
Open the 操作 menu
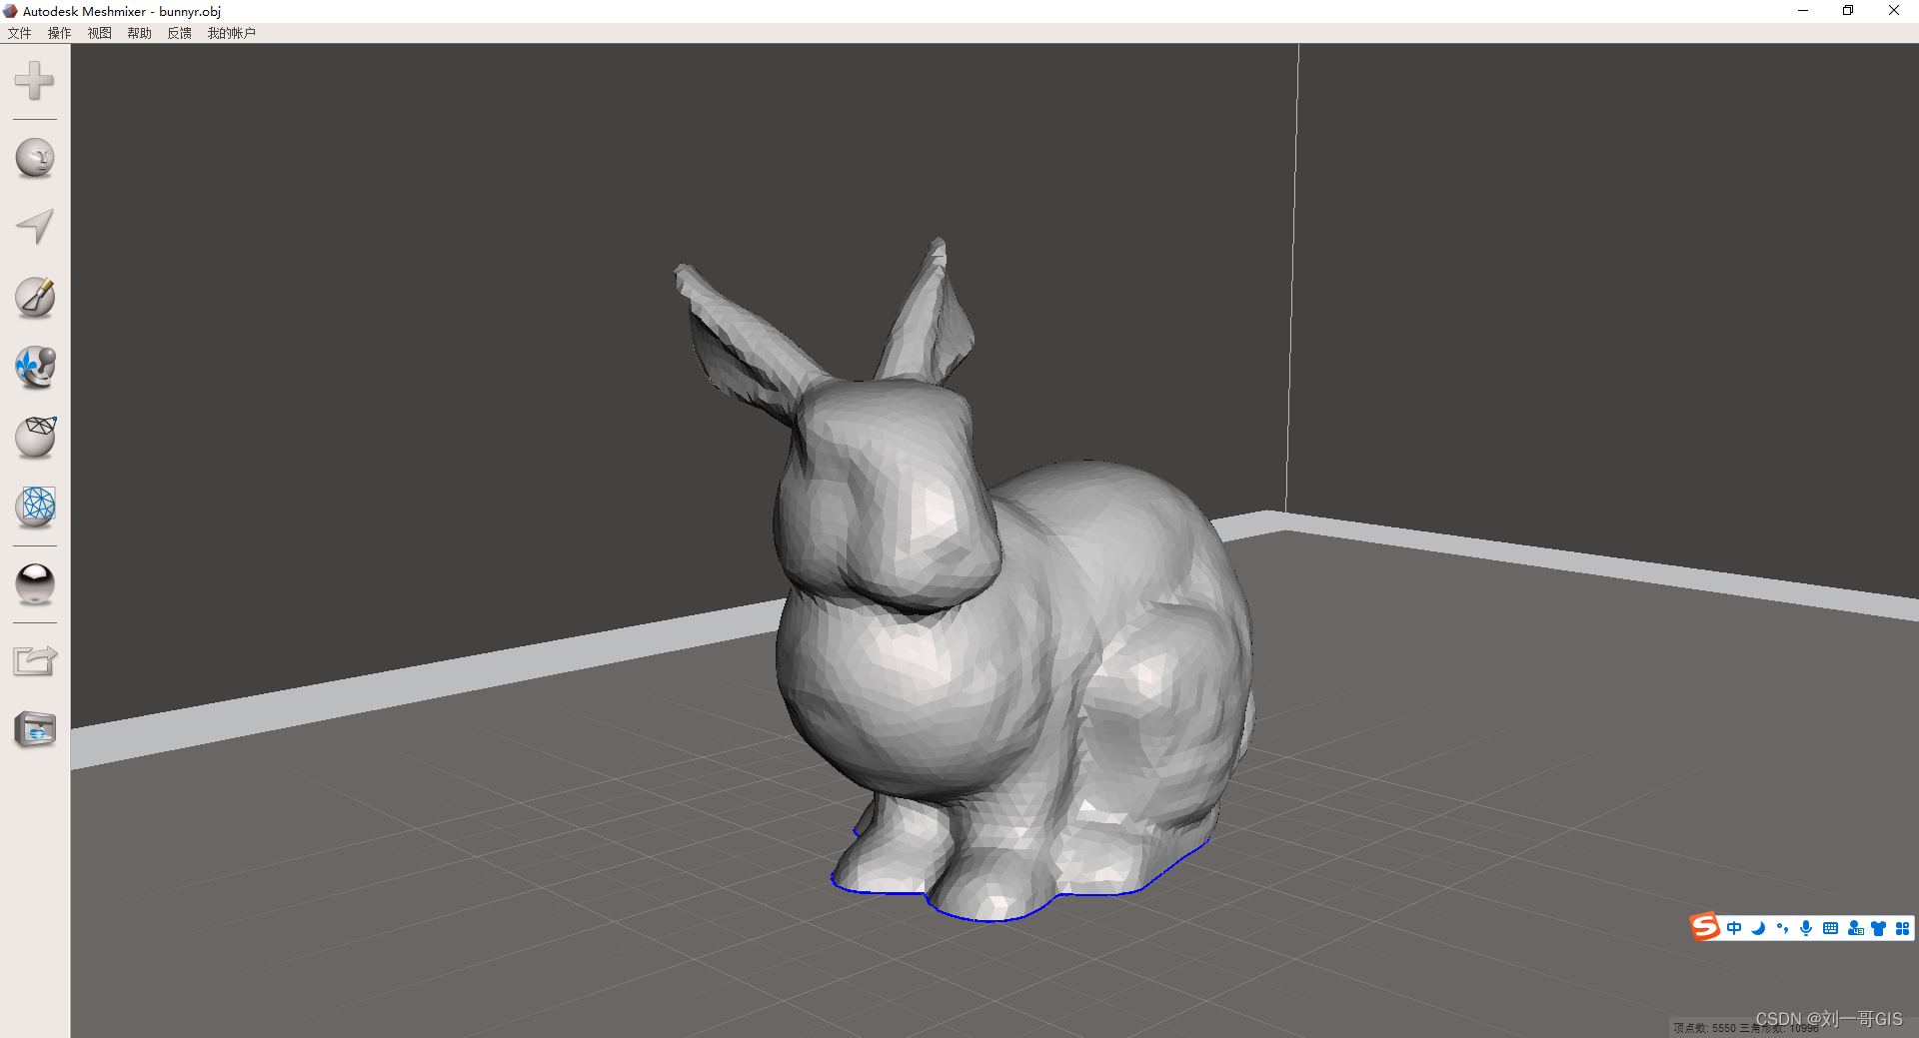[60, 33]
